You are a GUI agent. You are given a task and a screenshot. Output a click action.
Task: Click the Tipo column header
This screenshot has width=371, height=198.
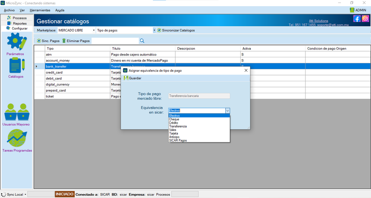78,48
